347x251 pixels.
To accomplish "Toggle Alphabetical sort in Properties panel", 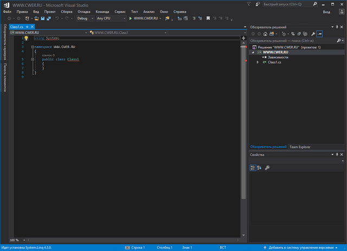I will (x=259, y=168).
